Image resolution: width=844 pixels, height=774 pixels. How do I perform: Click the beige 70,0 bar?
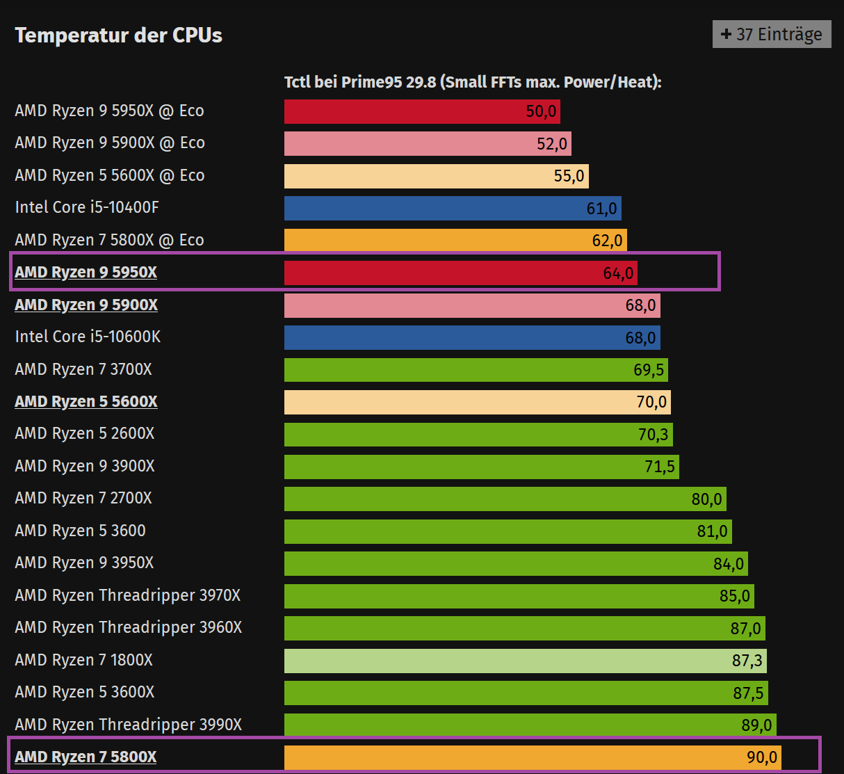tap(478, 403)
